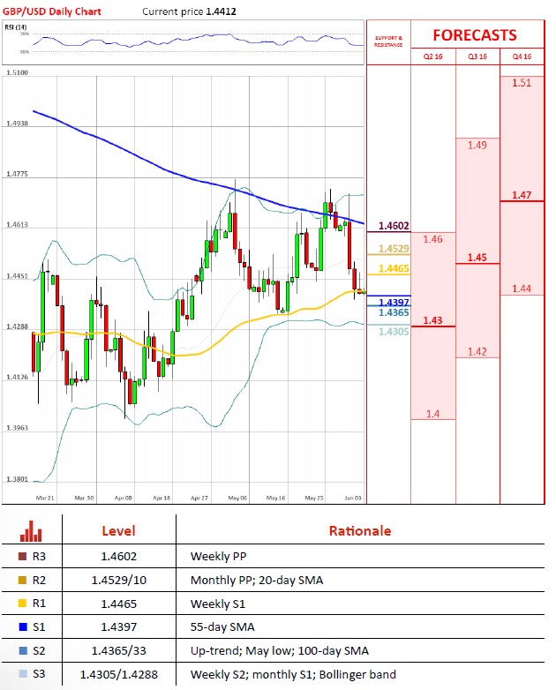Click the S2 row label

pyautogui.click(x=39, y=650)
